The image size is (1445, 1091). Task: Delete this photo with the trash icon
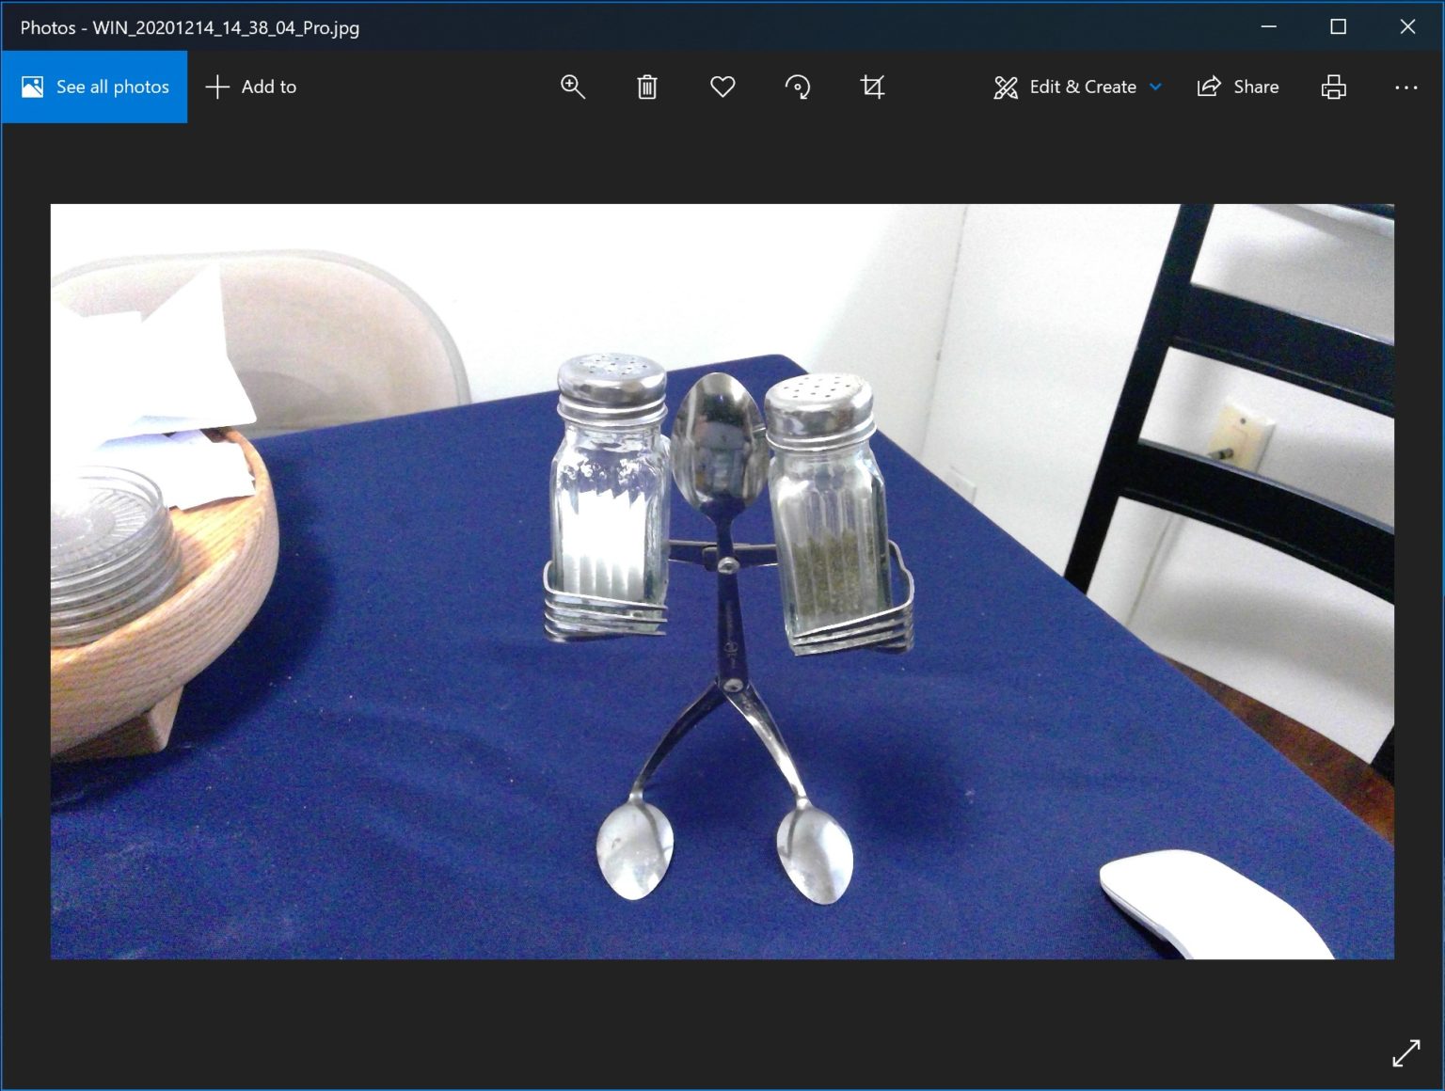click(x=647, y=87)
